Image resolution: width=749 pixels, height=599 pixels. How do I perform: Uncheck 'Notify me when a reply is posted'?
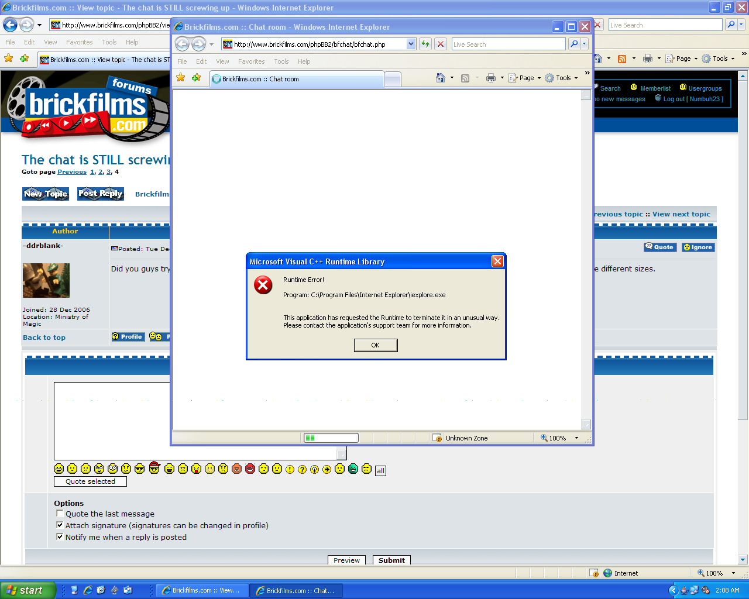[x=60, y=537]
